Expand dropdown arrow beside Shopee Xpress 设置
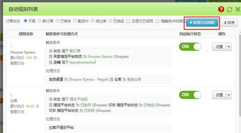241x133 pixels. pos(229,47)
